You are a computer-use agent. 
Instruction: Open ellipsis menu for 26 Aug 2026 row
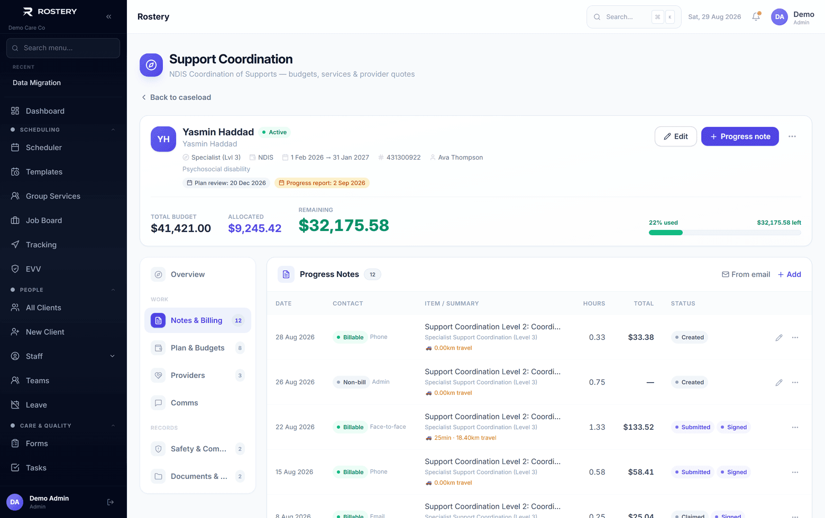pyautogui.click(x=795, y=382)
